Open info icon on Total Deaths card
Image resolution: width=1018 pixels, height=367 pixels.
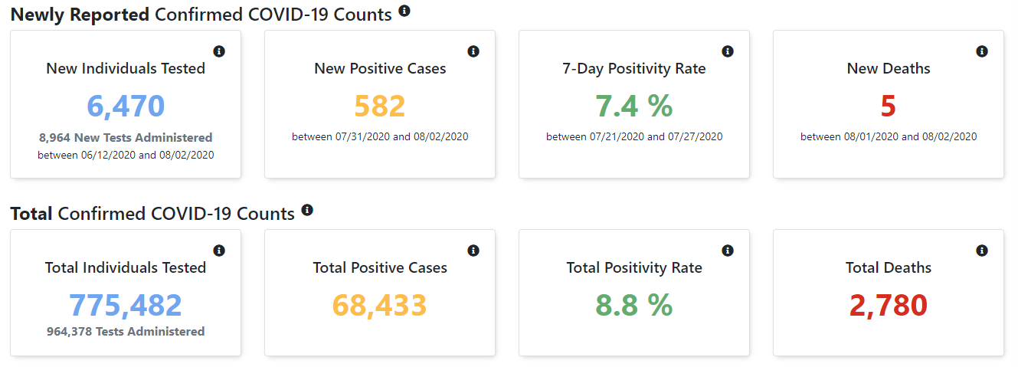tap(982, 251)
